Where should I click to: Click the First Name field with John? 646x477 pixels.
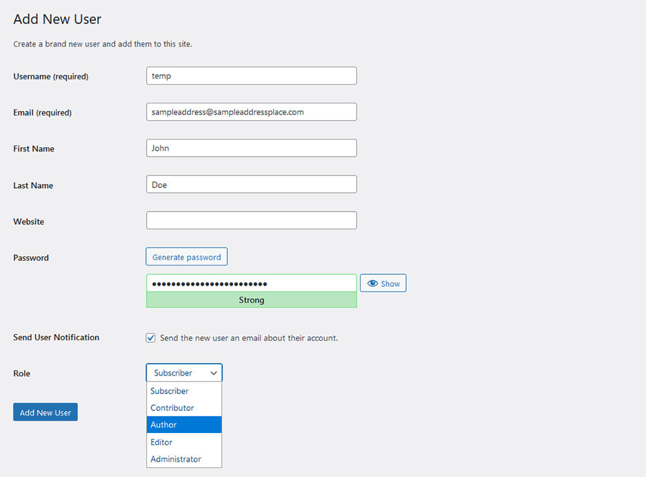click(x=251, y=148)
